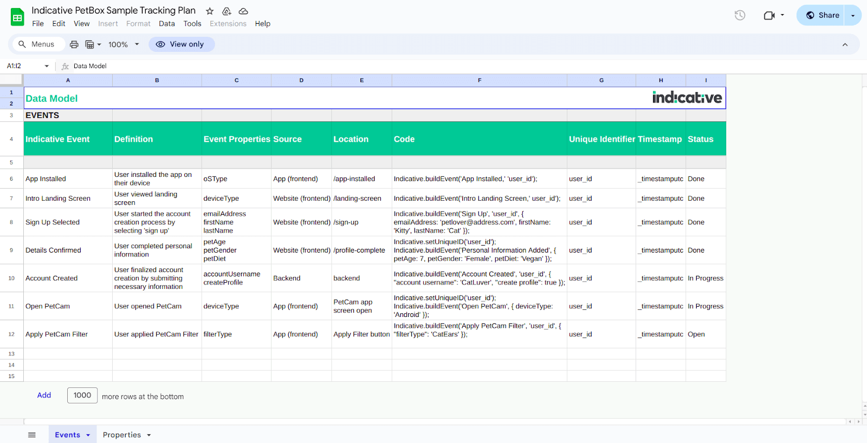Select the Account Created cell
The image size is (867, 443).
pyautogui.click(x=68, y=278)
